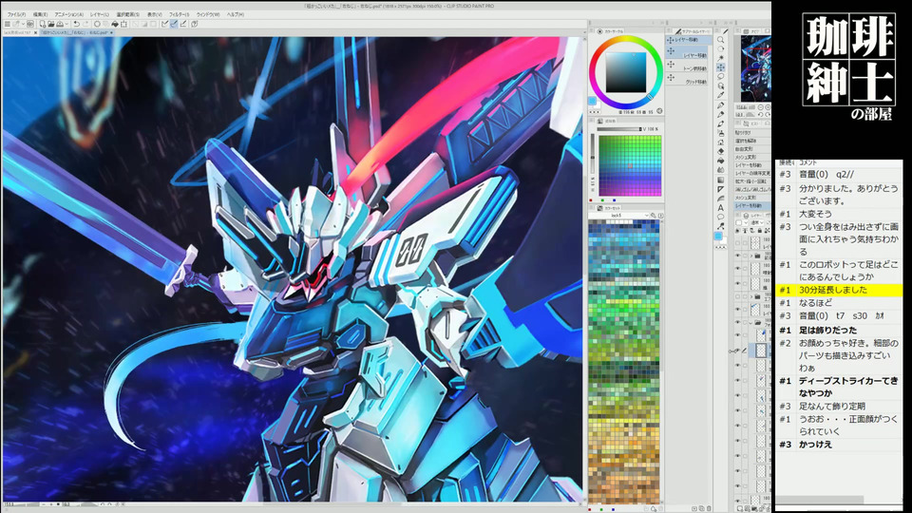
Task: Click the Redo arrow in command bar
Action: [x=85, y=24]
